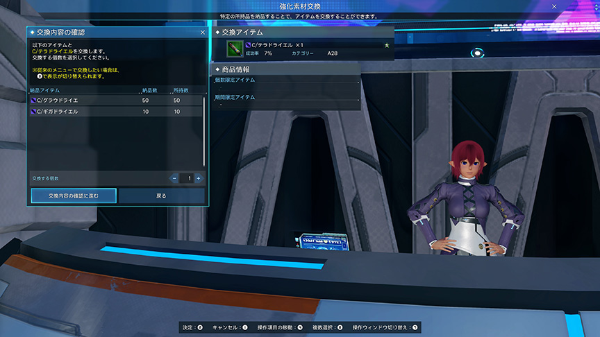Image resolution: width=600 pixels, height=337 pixels.
Task: Close the 交換内容の確認 dialog
Action: pos(202,32)
